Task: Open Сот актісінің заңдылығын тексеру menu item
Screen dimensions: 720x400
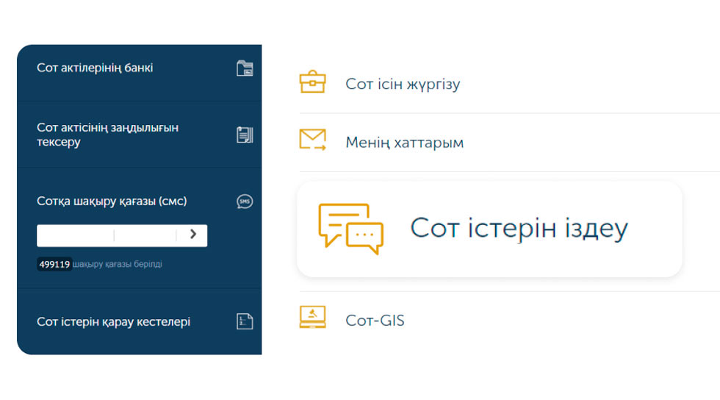Action: point(107,135)
